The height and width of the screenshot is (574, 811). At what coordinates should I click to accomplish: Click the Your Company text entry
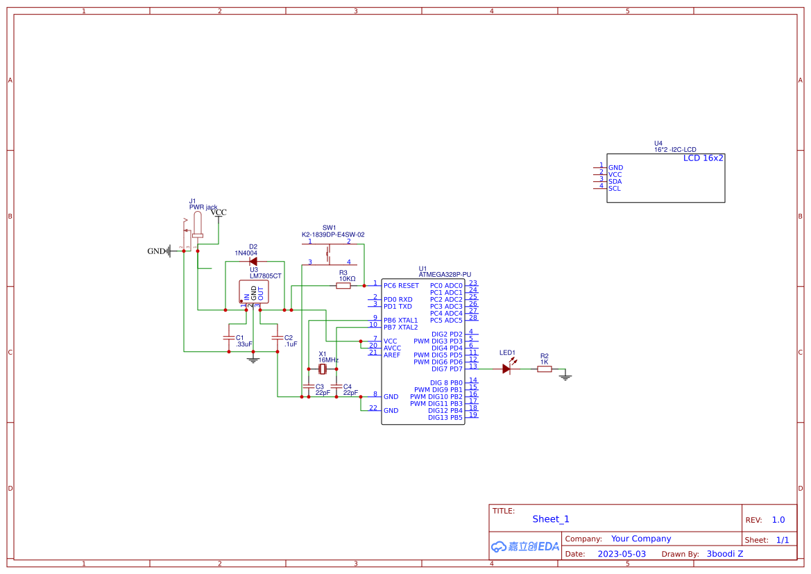click(640, 539)
